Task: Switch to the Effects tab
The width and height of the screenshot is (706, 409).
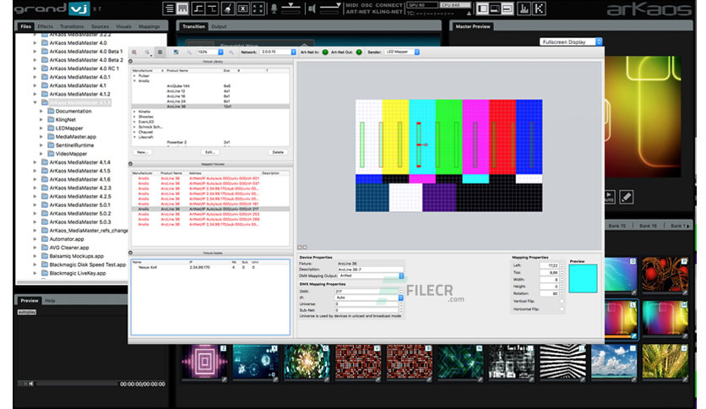Action: tap(45, 26)
